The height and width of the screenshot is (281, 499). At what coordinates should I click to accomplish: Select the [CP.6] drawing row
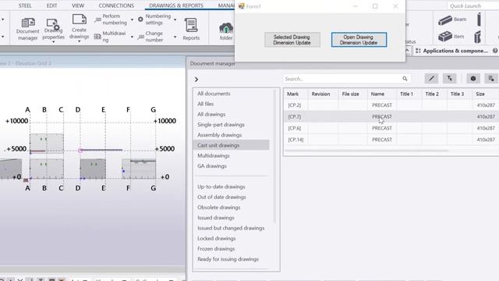pos(391,128)
